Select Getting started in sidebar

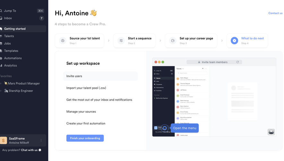pos(23,29)
